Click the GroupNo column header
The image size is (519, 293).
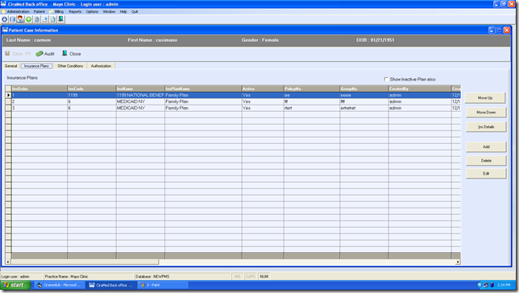coord(364,89)
